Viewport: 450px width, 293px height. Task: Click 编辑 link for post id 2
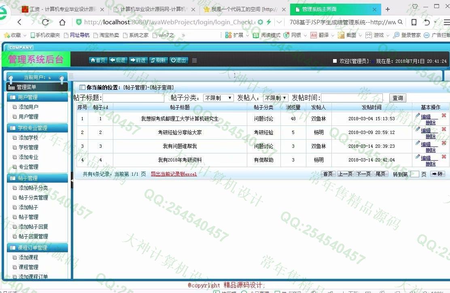point(426,131)
